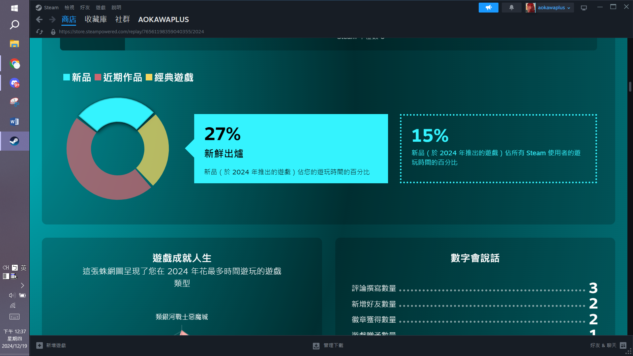Click the 徽章獲得數量 row
Viewport: 633px width, 356px height.
click(475, 319)
